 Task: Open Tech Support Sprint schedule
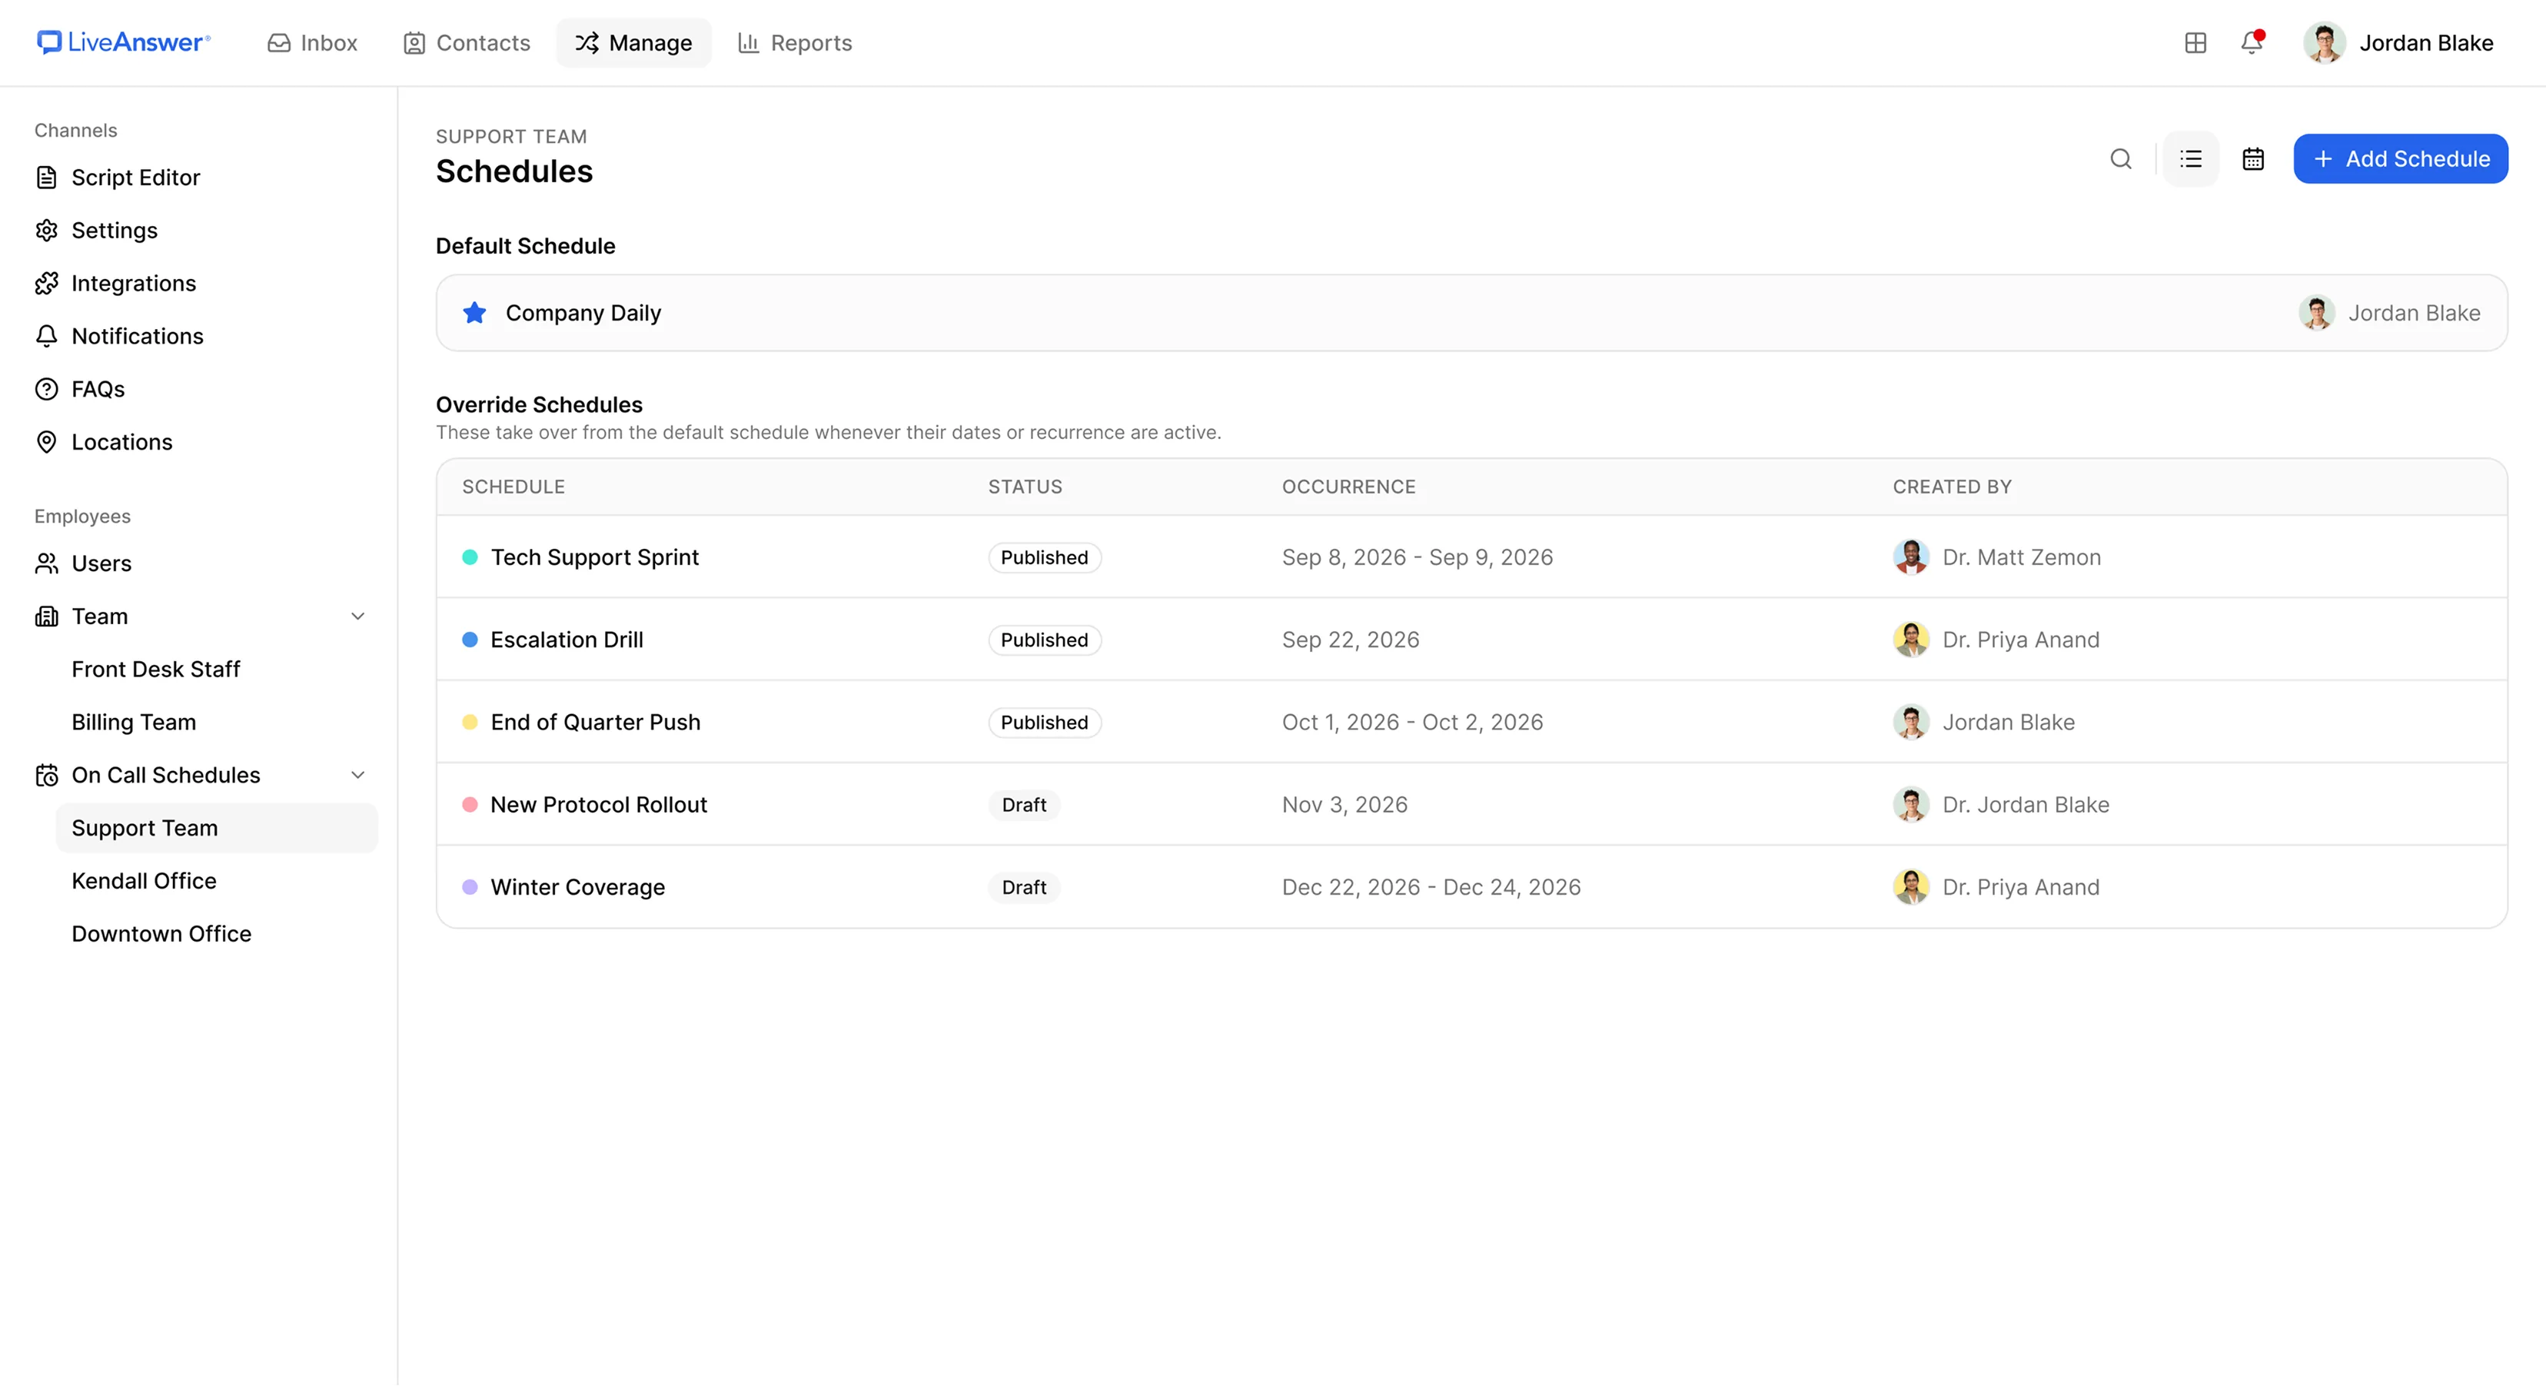point(594,557)
